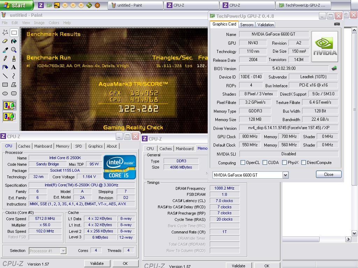
Task: Open the CPU tab in the right CPU-Z window
Action: click(150, 149)
